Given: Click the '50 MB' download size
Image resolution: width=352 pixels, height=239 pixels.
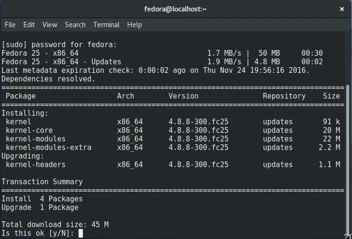Looking at the screenshot, I should point(269,53).
